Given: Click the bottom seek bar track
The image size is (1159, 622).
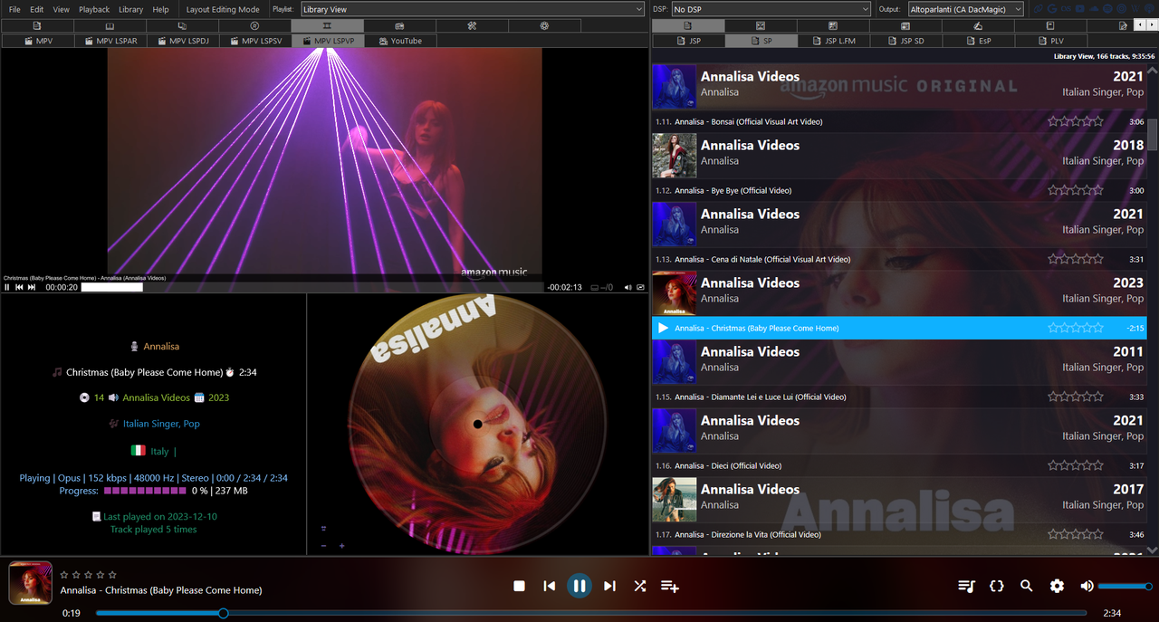Looking at the screenshot, I should [x=591, y=613].
